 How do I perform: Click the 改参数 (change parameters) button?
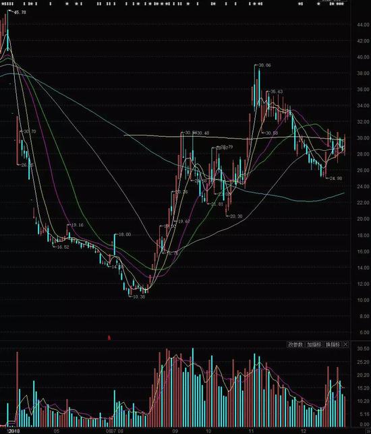295,344
